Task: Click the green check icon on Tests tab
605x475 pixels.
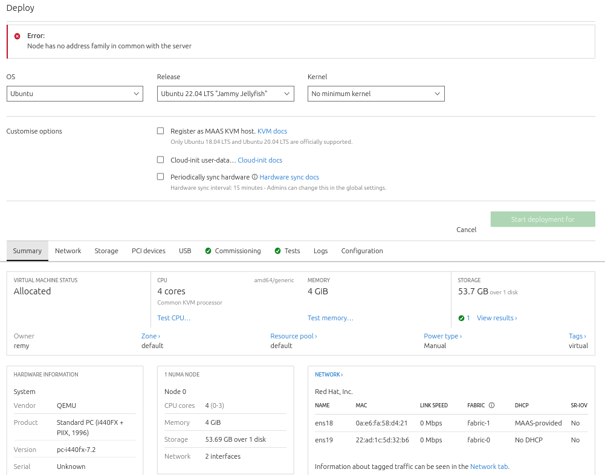Action: point(278,251)
